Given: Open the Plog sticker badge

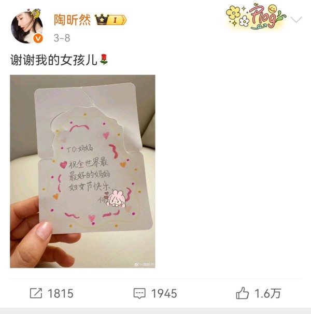Looking at the screenshot, I should (x=257, y=17).
